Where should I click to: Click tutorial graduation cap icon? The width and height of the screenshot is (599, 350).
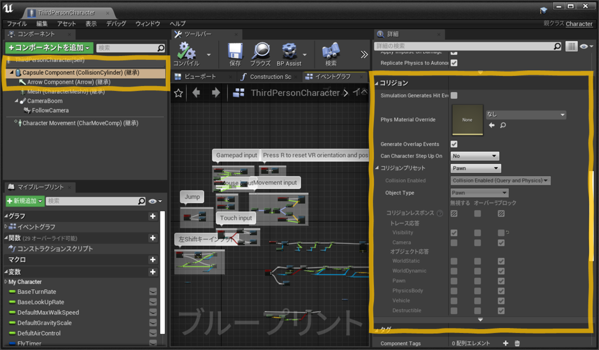[544, 10]
